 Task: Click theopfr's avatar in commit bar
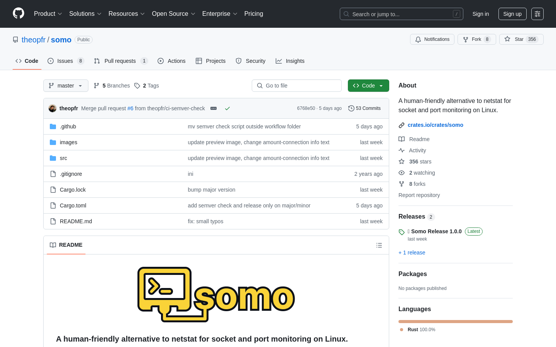(x=53, y=108)
